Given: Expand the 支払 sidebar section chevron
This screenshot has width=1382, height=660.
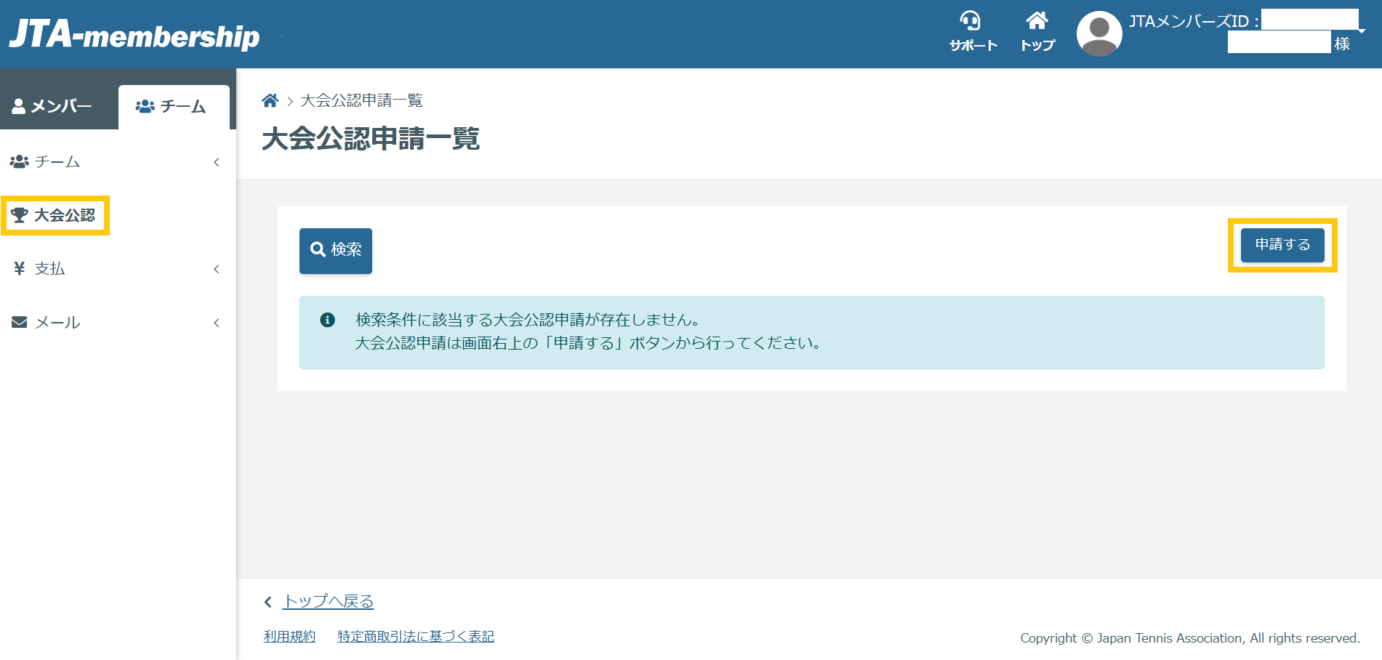Looking at the screenshot, I should (216, 269).
